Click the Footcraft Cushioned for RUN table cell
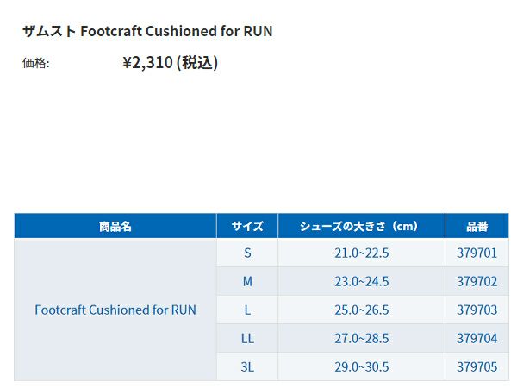This screenshot has height=388, width=517. tap(115, 310)
